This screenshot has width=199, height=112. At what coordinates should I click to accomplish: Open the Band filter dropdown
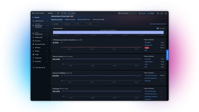click(x=94, y=24)
